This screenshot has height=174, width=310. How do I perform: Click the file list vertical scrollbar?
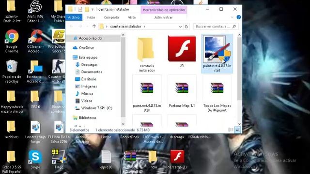coord(239,69)
